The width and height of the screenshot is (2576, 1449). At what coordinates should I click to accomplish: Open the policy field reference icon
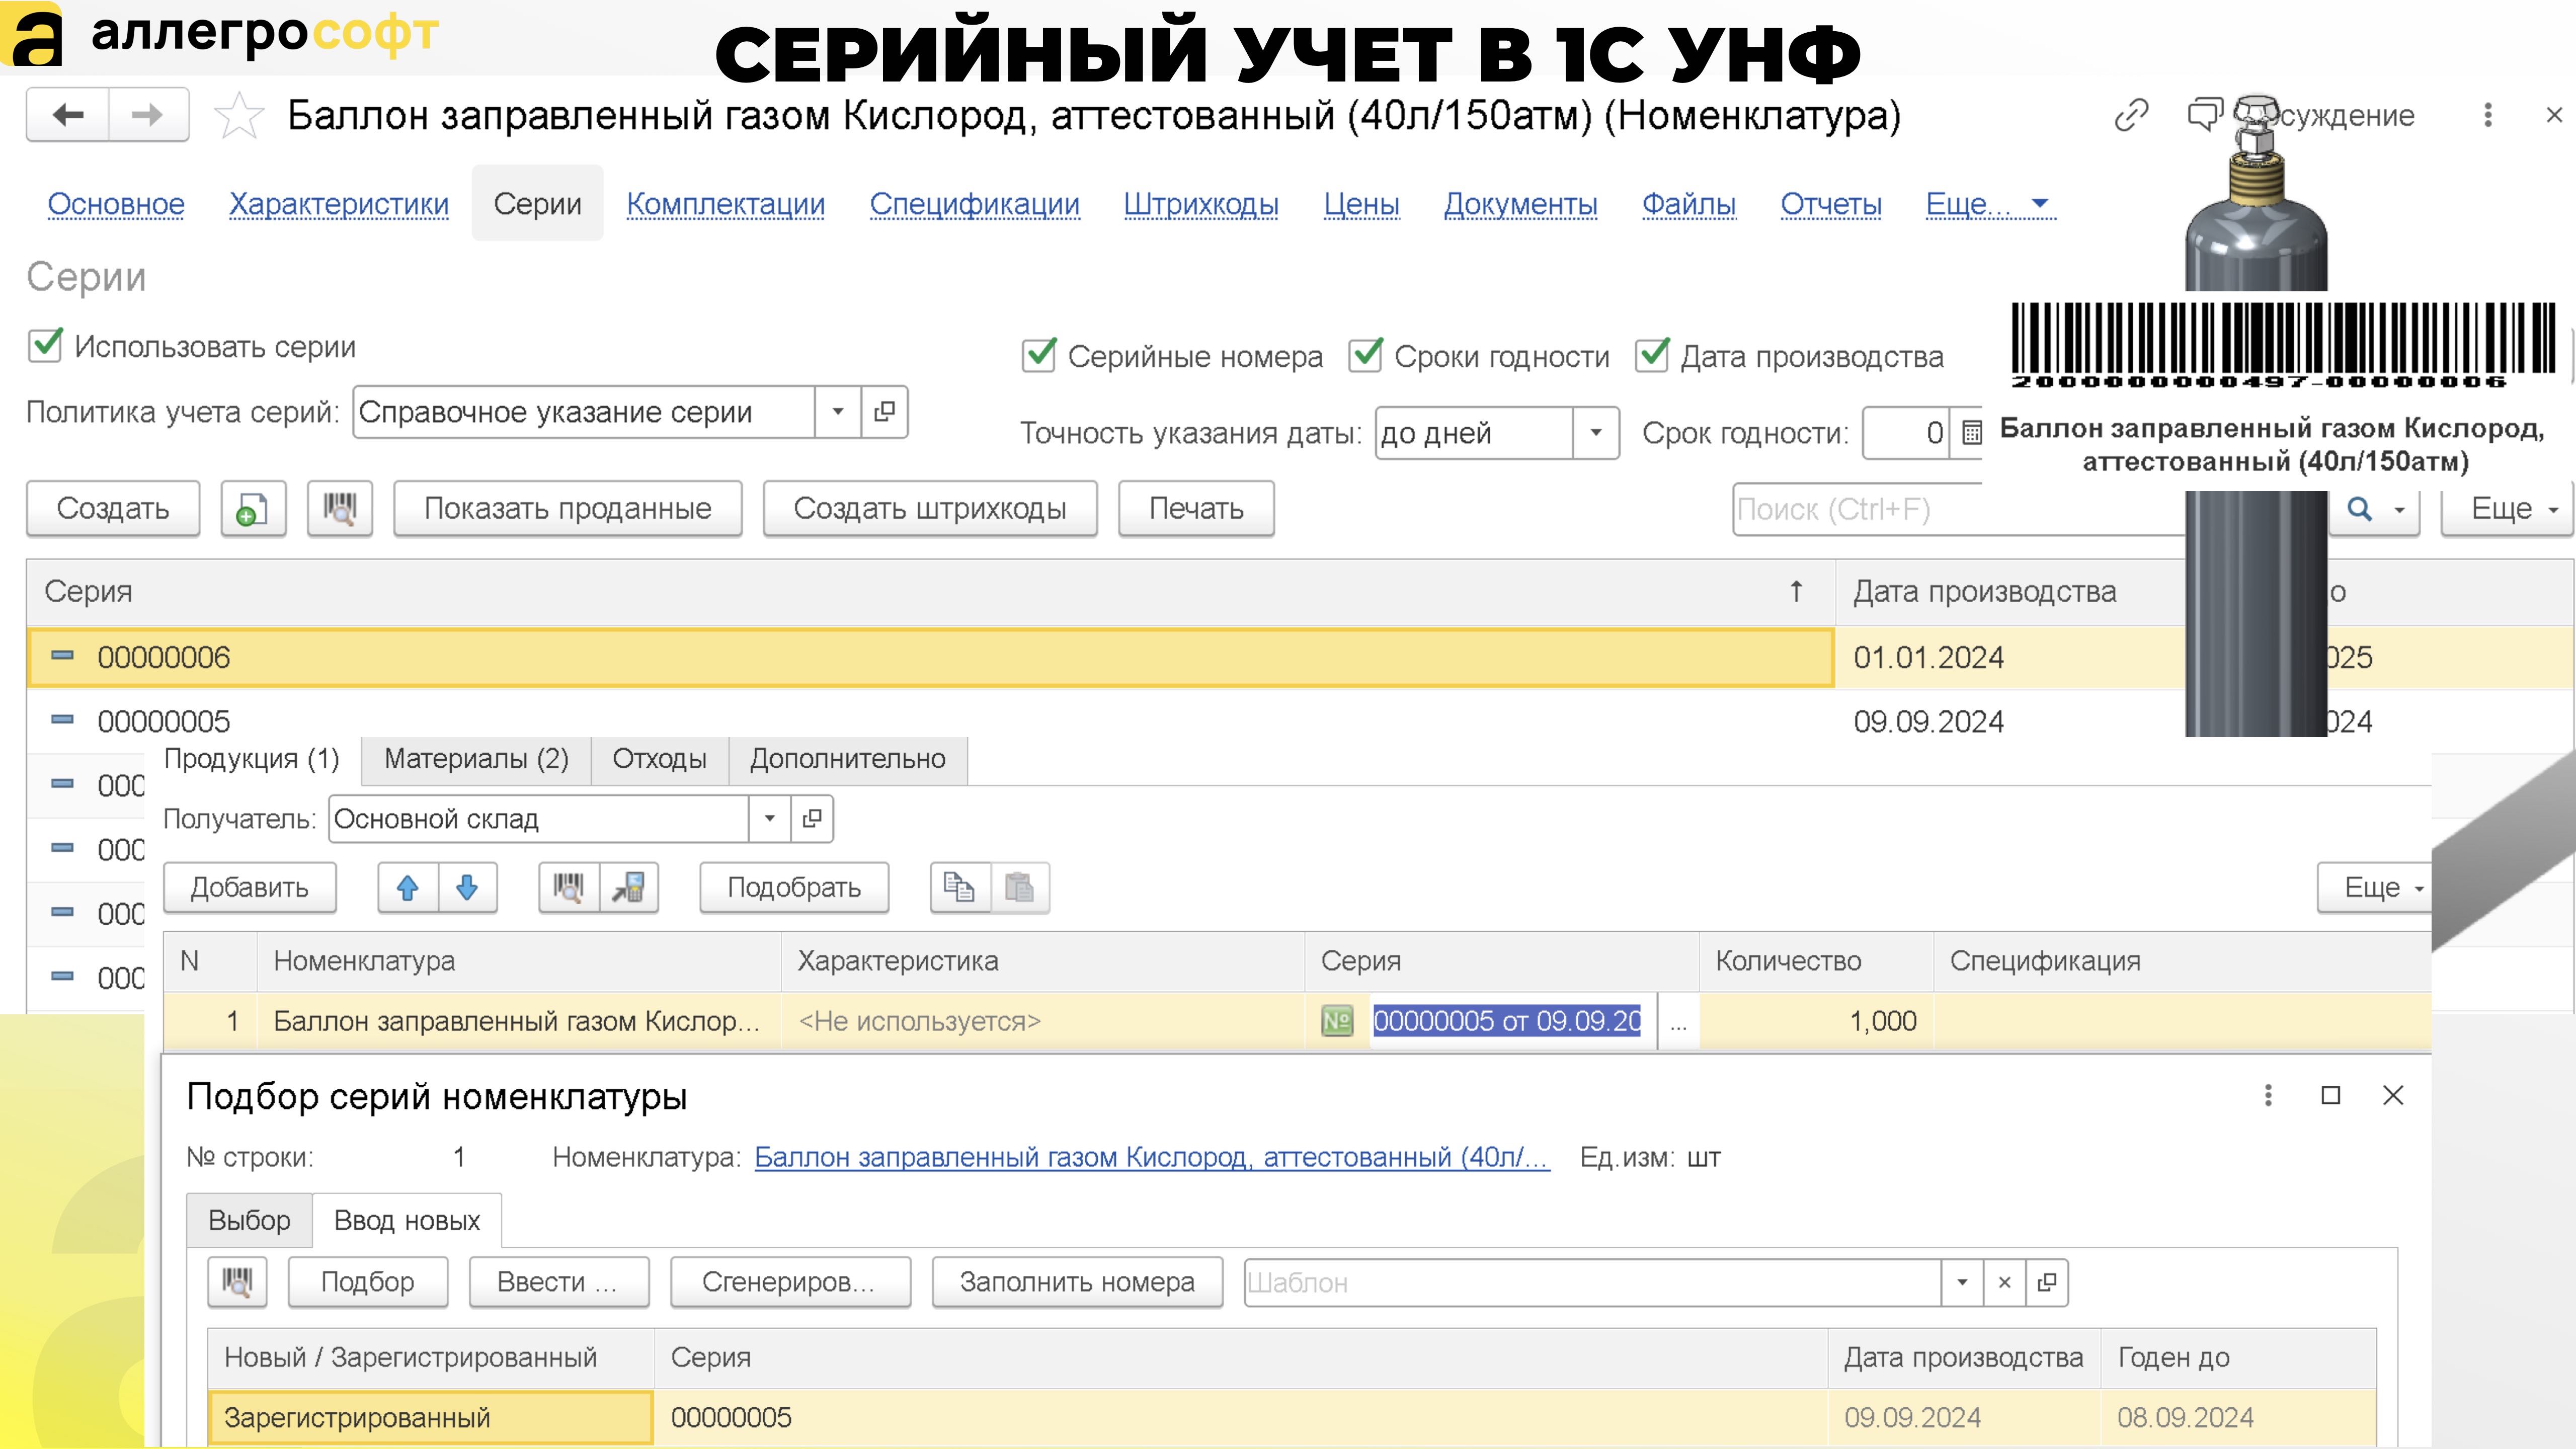pyautogui.click(x=884, y=412)
